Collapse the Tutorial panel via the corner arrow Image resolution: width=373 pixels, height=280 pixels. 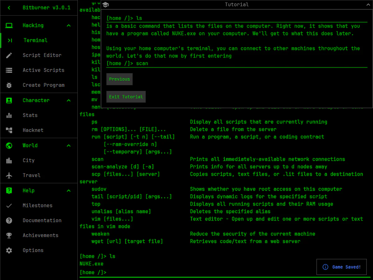(x=369, y=4)
